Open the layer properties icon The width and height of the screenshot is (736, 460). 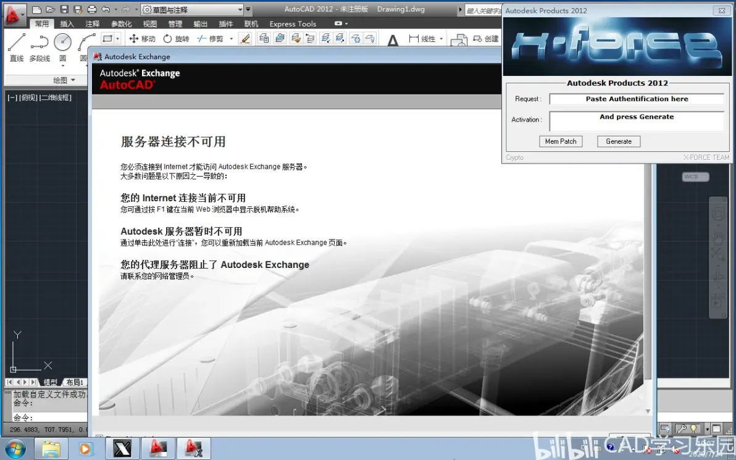click(264, 38)
